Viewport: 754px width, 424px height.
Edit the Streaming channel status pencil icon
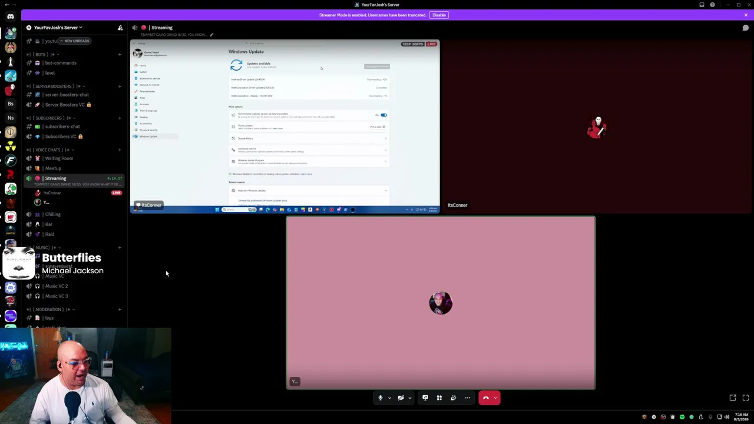pyautogui.click(x=211, y=35)
